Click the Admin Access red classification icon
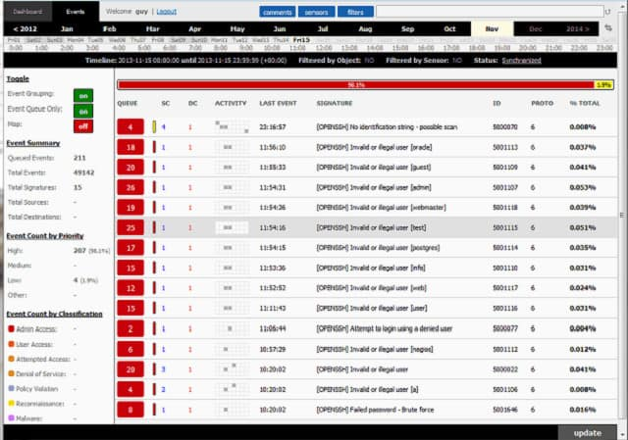The height and width of the screenshot is (440, 628). (x=11, y=329)
